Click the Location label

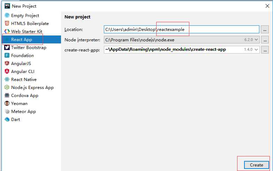tap(74, 30)
